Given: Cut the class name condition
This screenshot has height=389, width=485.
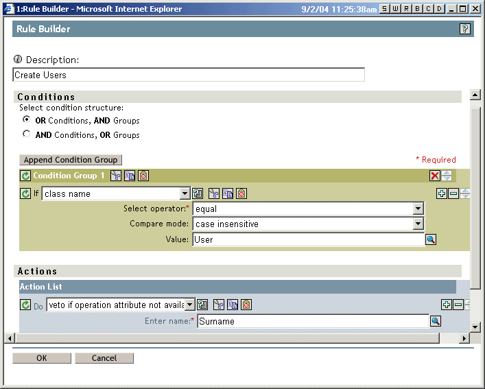Looking at the screenshot, I should click(x=214, y=193).
